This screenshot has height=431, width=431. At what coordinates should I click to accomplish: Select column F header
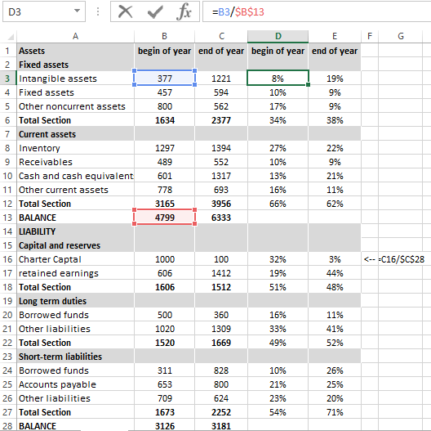(x=370, y=36)
